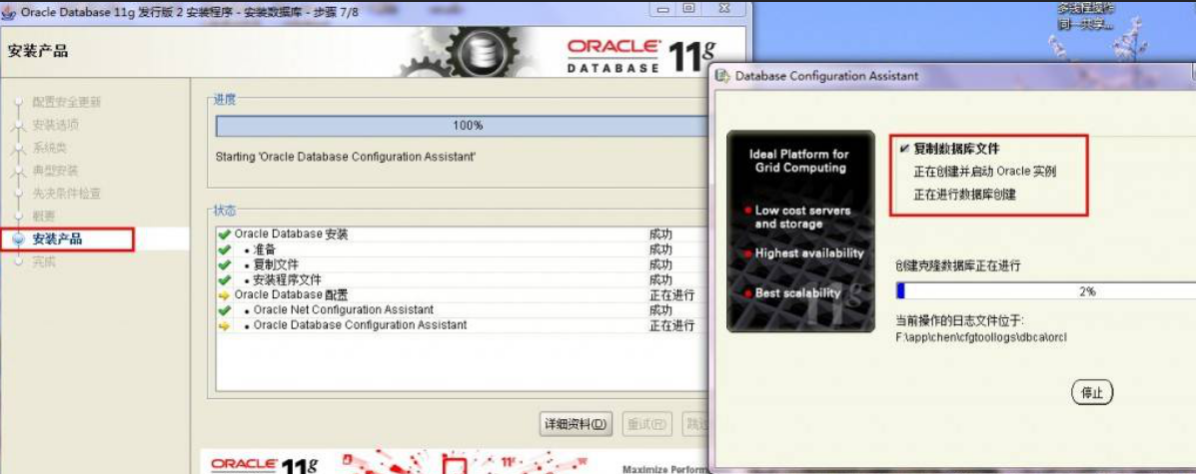1196x474 pixels.
Task: Click the 重试(R) button
Action: (x=646, y=424)
